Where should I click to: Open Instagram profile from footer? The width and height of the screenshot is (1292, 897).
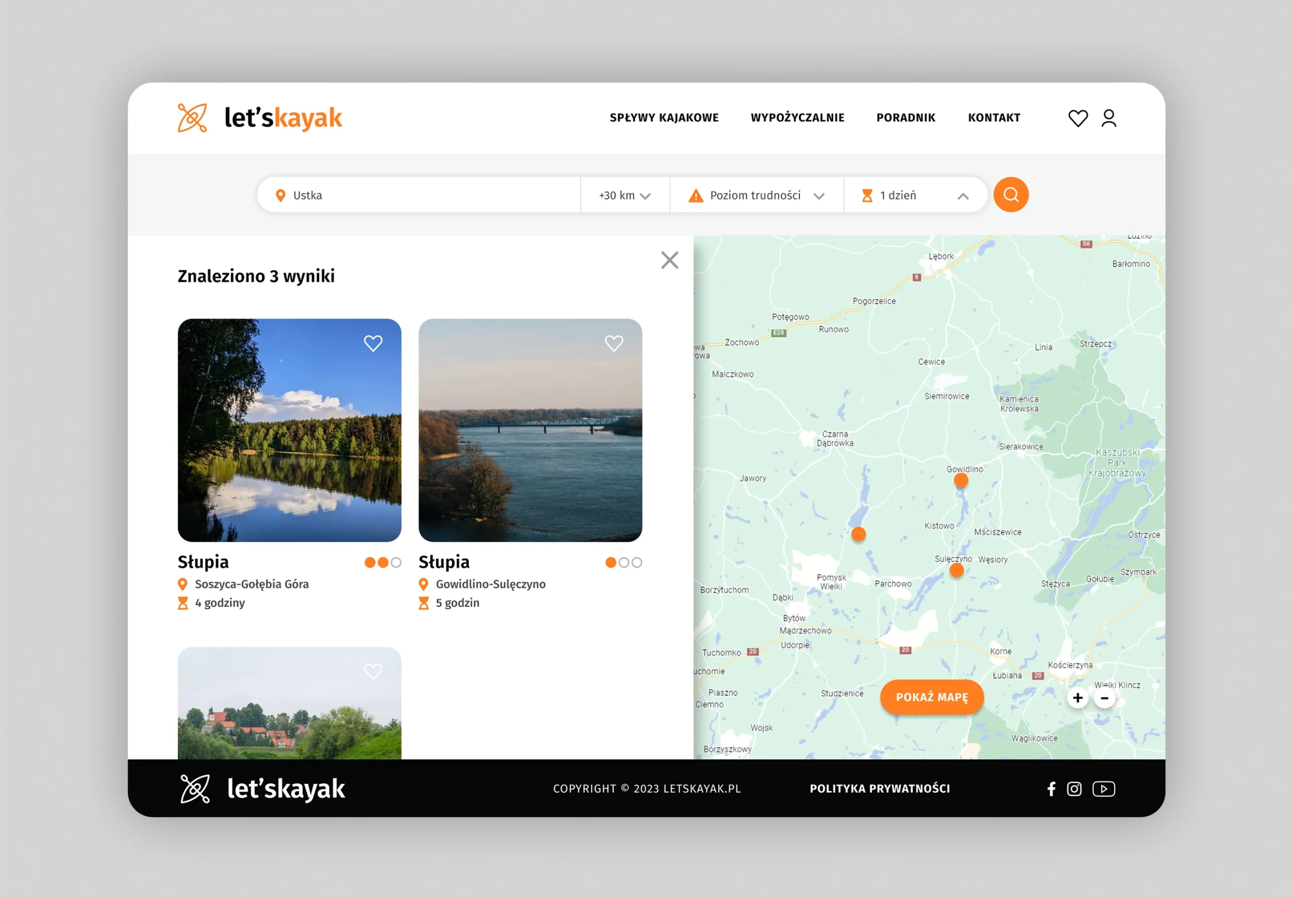click(1074, 789)
